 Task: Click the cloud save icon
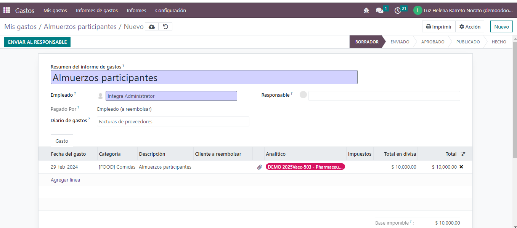[152, 27]
